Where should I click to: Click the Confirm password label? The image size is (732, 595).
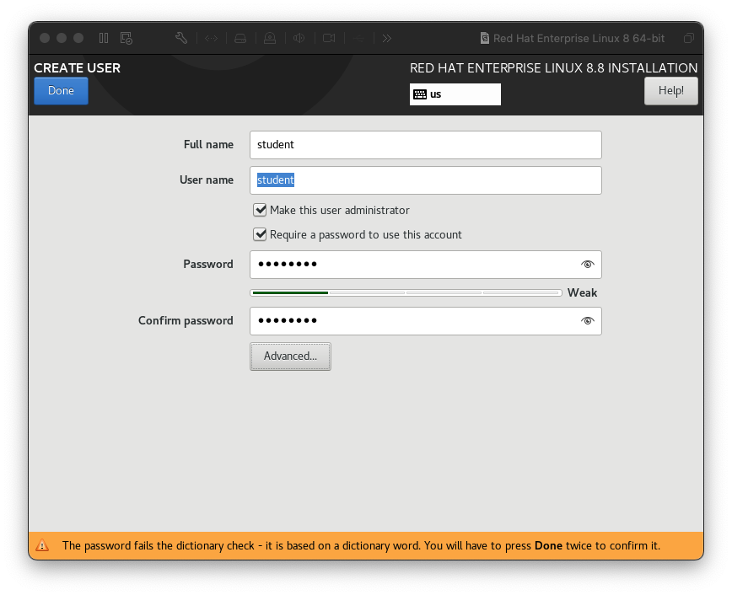(186, 320)
